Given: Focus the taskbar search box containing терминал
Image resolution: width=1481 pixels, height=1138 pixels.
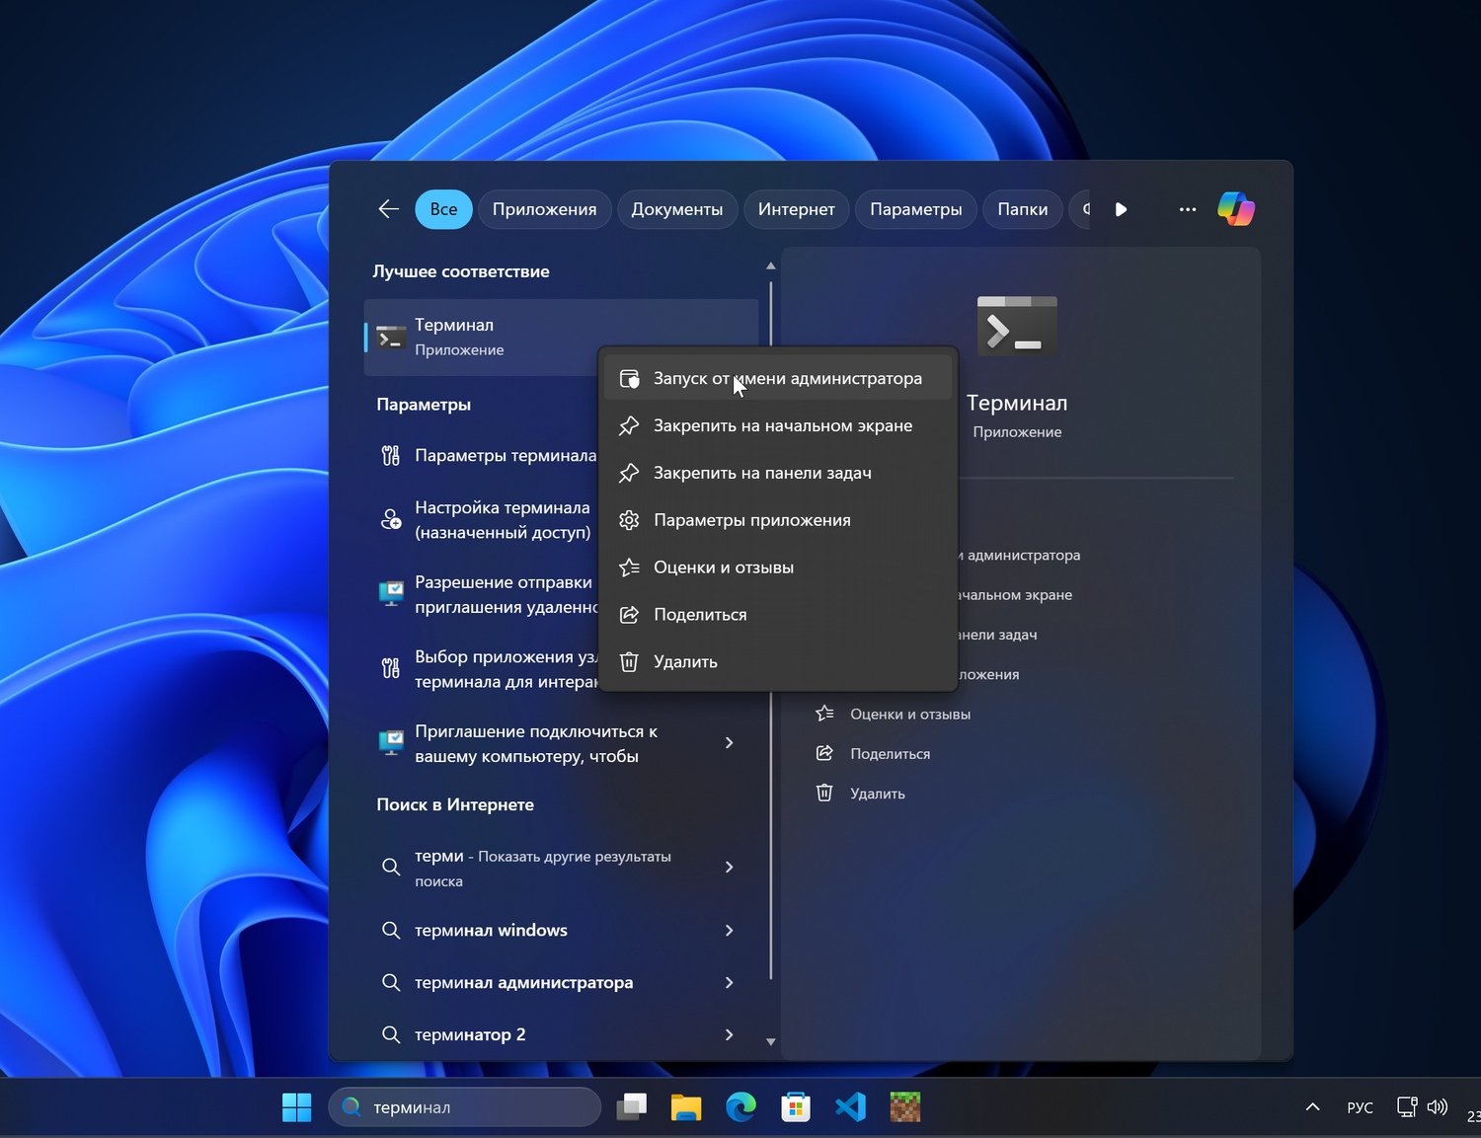Looking at the screenshot, I should [x=464, y=1107].
